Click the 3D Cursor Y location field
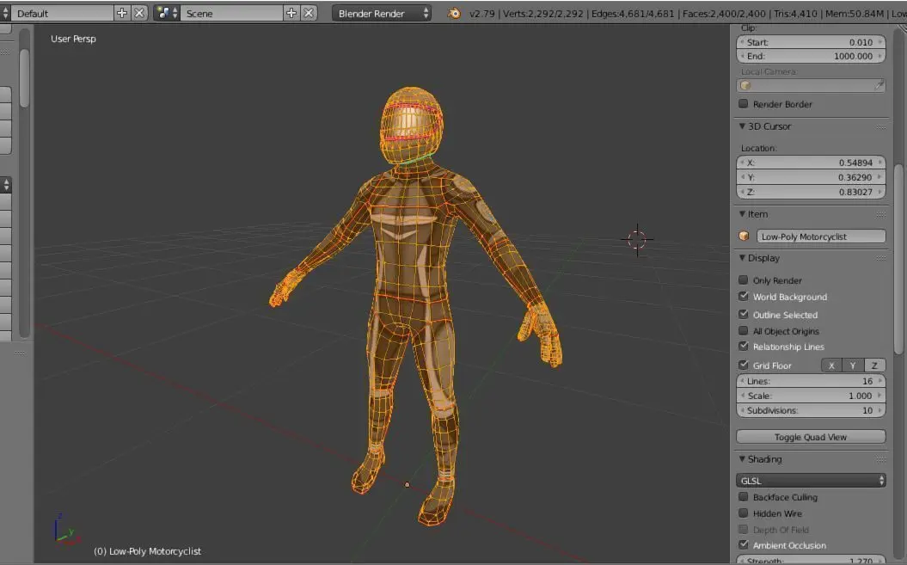This screenshot has width=907, height=565. tap(811, 177)
